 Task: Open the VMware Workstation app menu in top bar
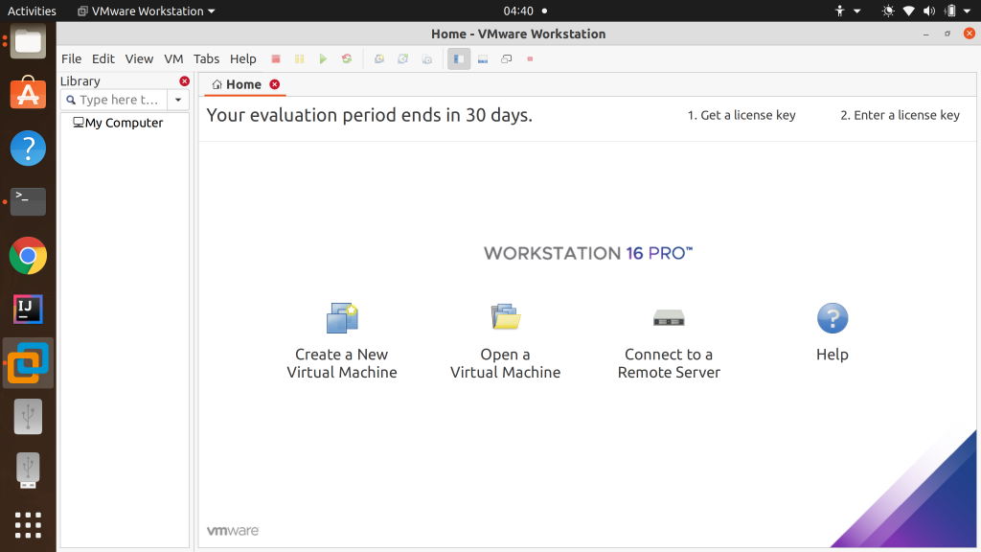[x=146, y=11]
